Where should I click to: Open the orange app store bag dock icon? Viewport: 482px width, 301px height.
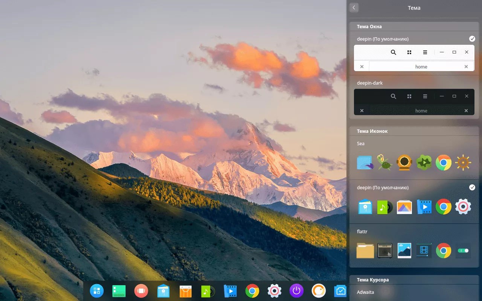[186, 291]
